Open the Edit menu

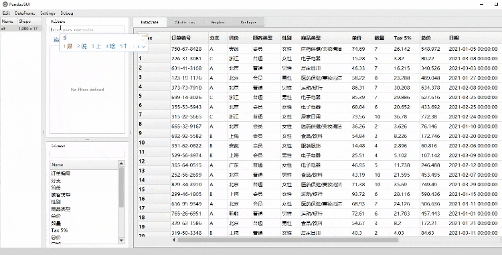6,13
